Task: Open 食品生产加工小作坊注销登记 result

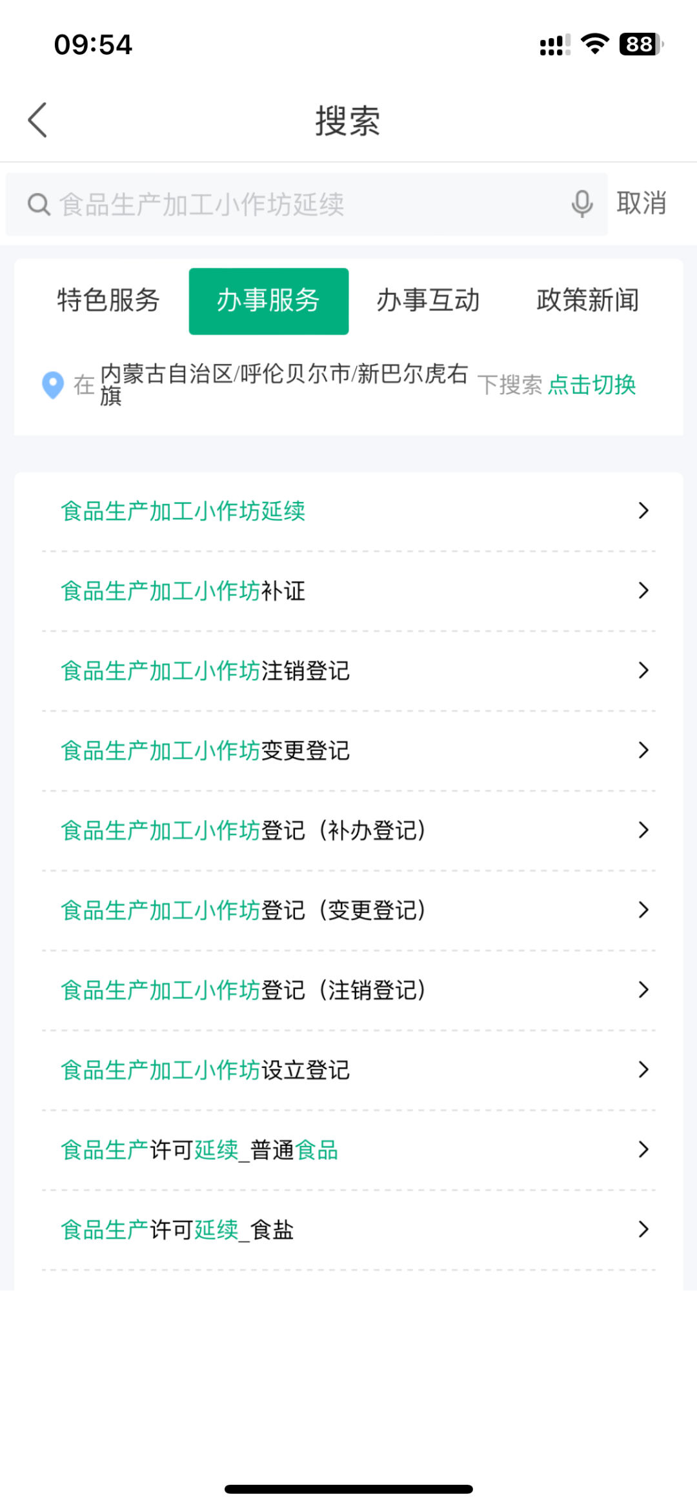Action: 205,670
